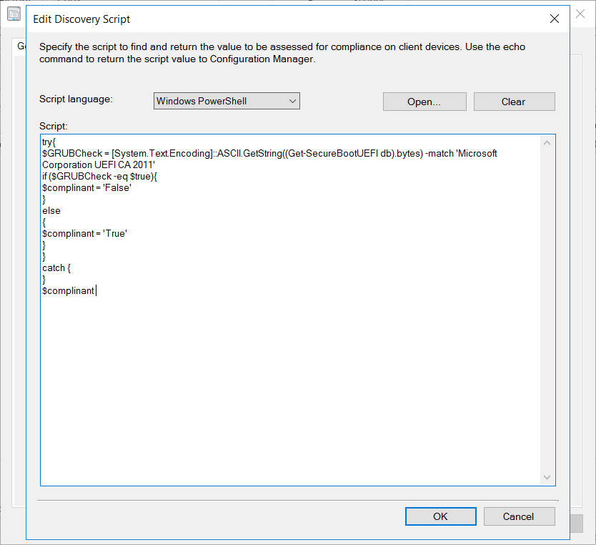The width and height of the screenshot is (596, 545).
Task: Click the 'catch {' line in the script
Action: [56, 267]
